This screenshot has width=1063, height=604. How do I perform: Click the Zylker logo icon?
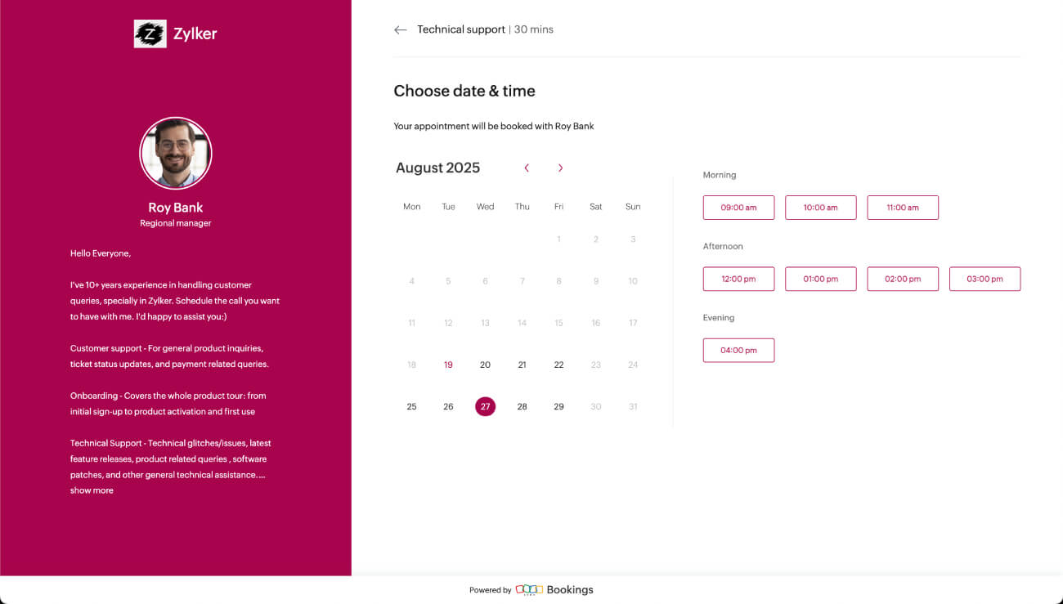(150, 34)
